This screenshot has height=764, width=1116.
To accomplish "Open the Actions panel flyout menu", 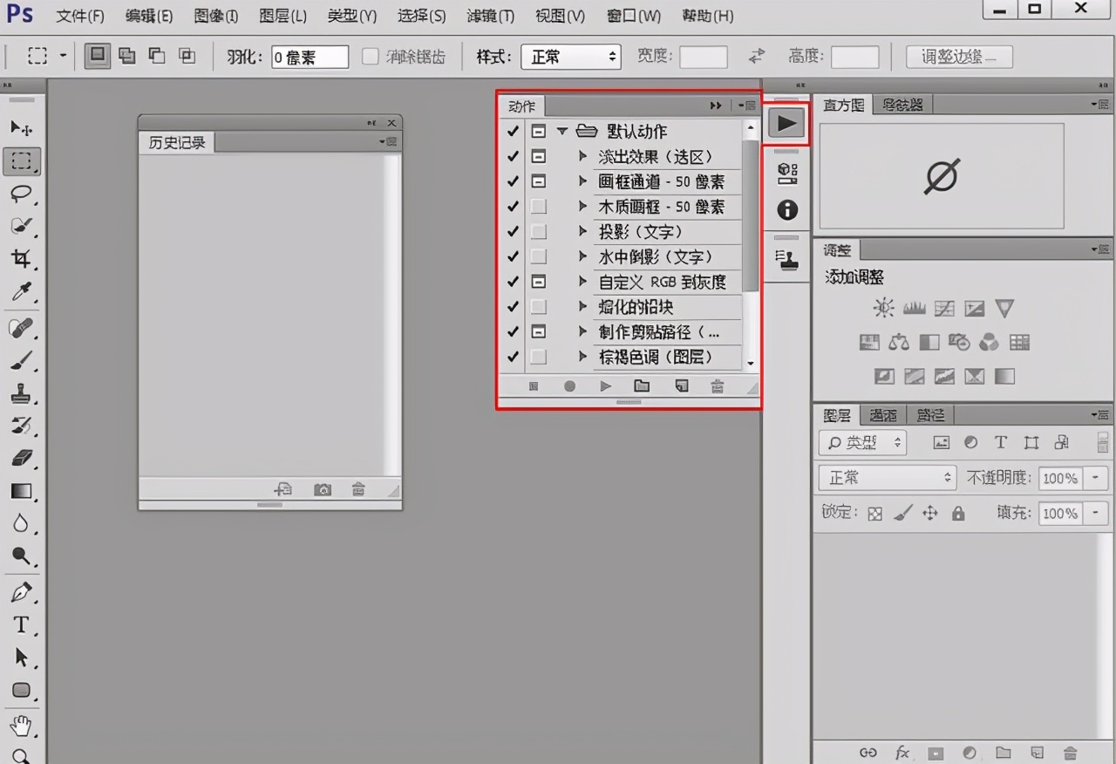I will click(747, 106).
